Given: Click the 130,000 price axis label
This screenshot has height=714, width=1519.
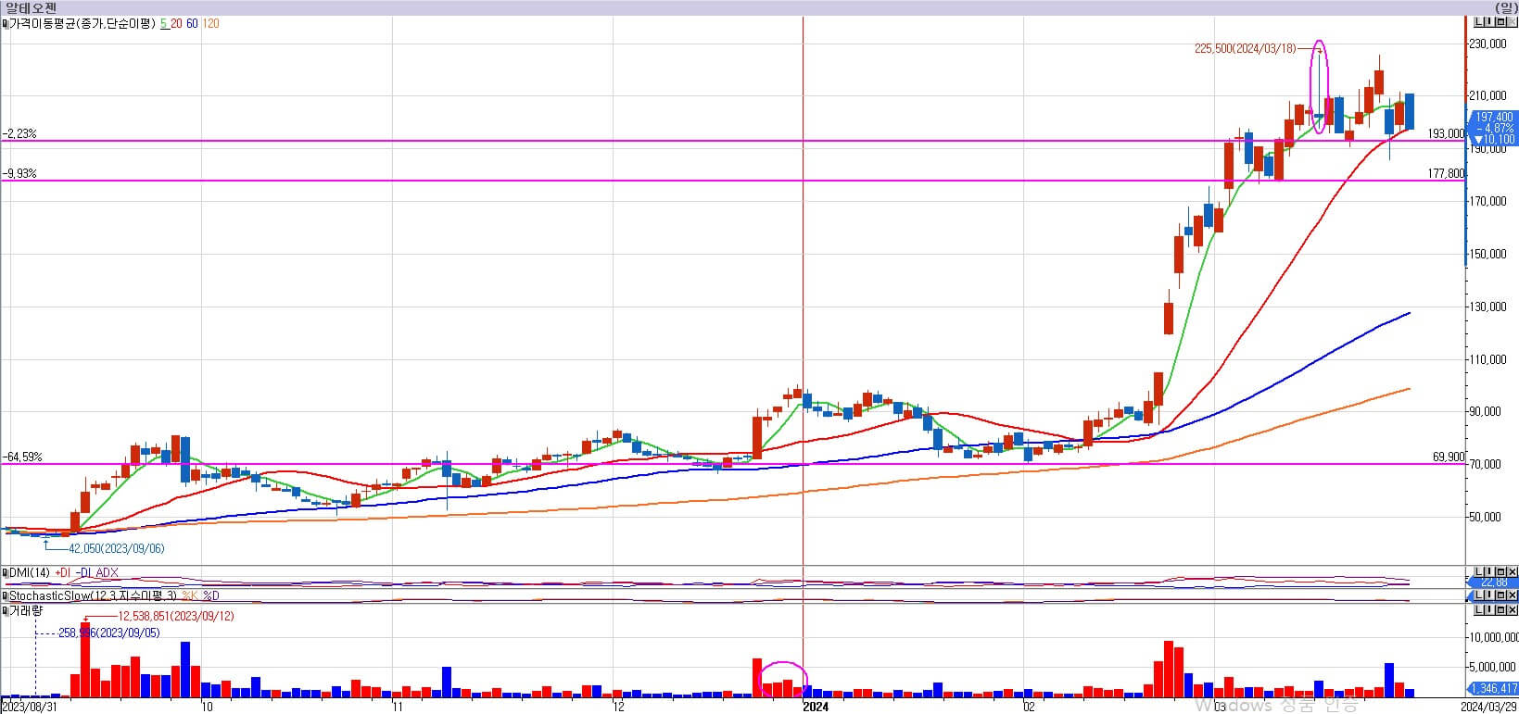Looking at the screenshot, I should (1488, 307).
